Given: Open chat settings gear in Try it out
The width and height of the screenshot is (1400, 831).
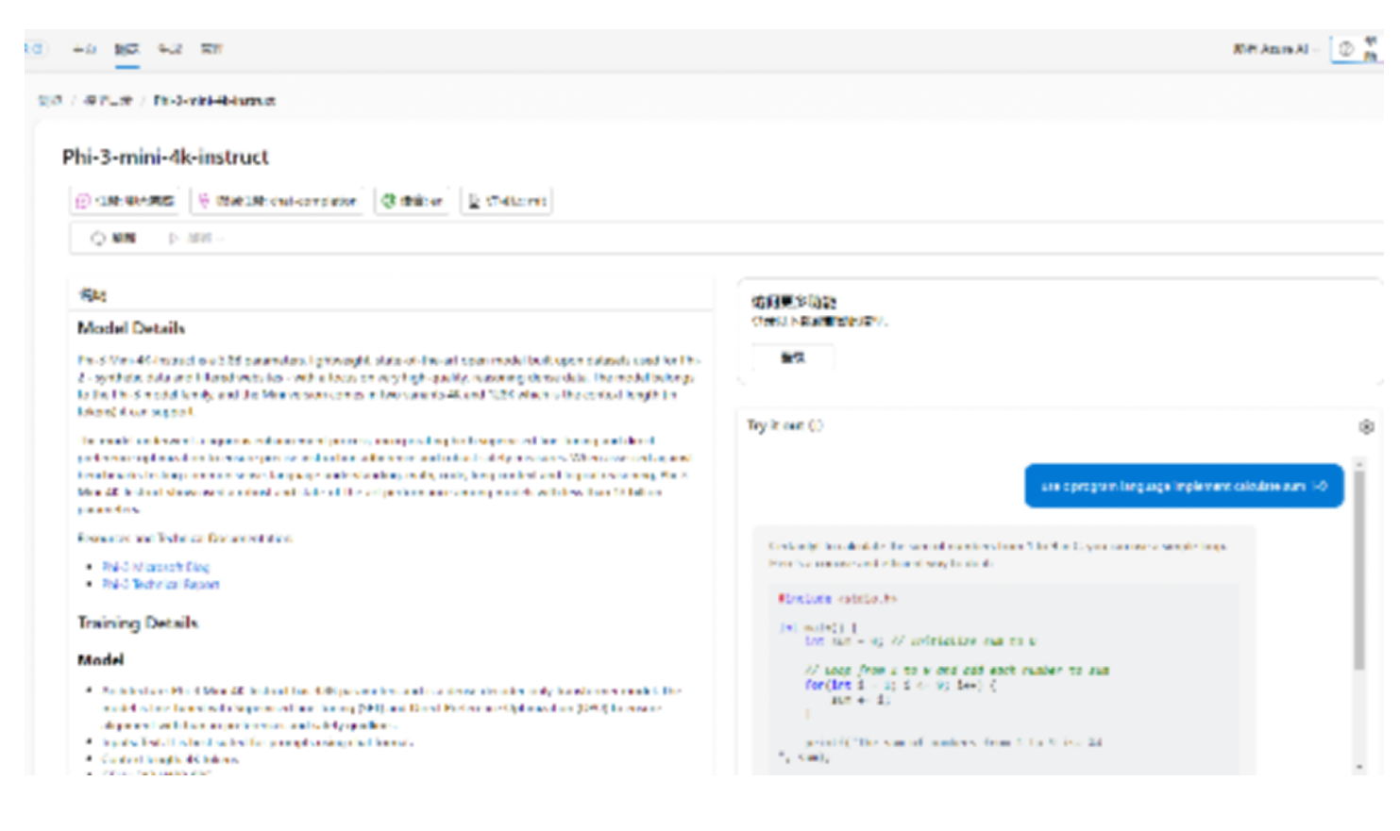Looking at the screenshot, I should tap(1365, 427).
